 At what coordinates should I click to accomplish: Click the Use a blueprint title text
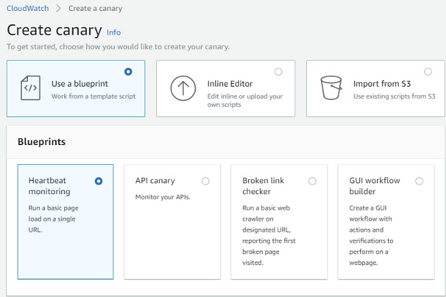pyautogui.click(x=80, y=84)
